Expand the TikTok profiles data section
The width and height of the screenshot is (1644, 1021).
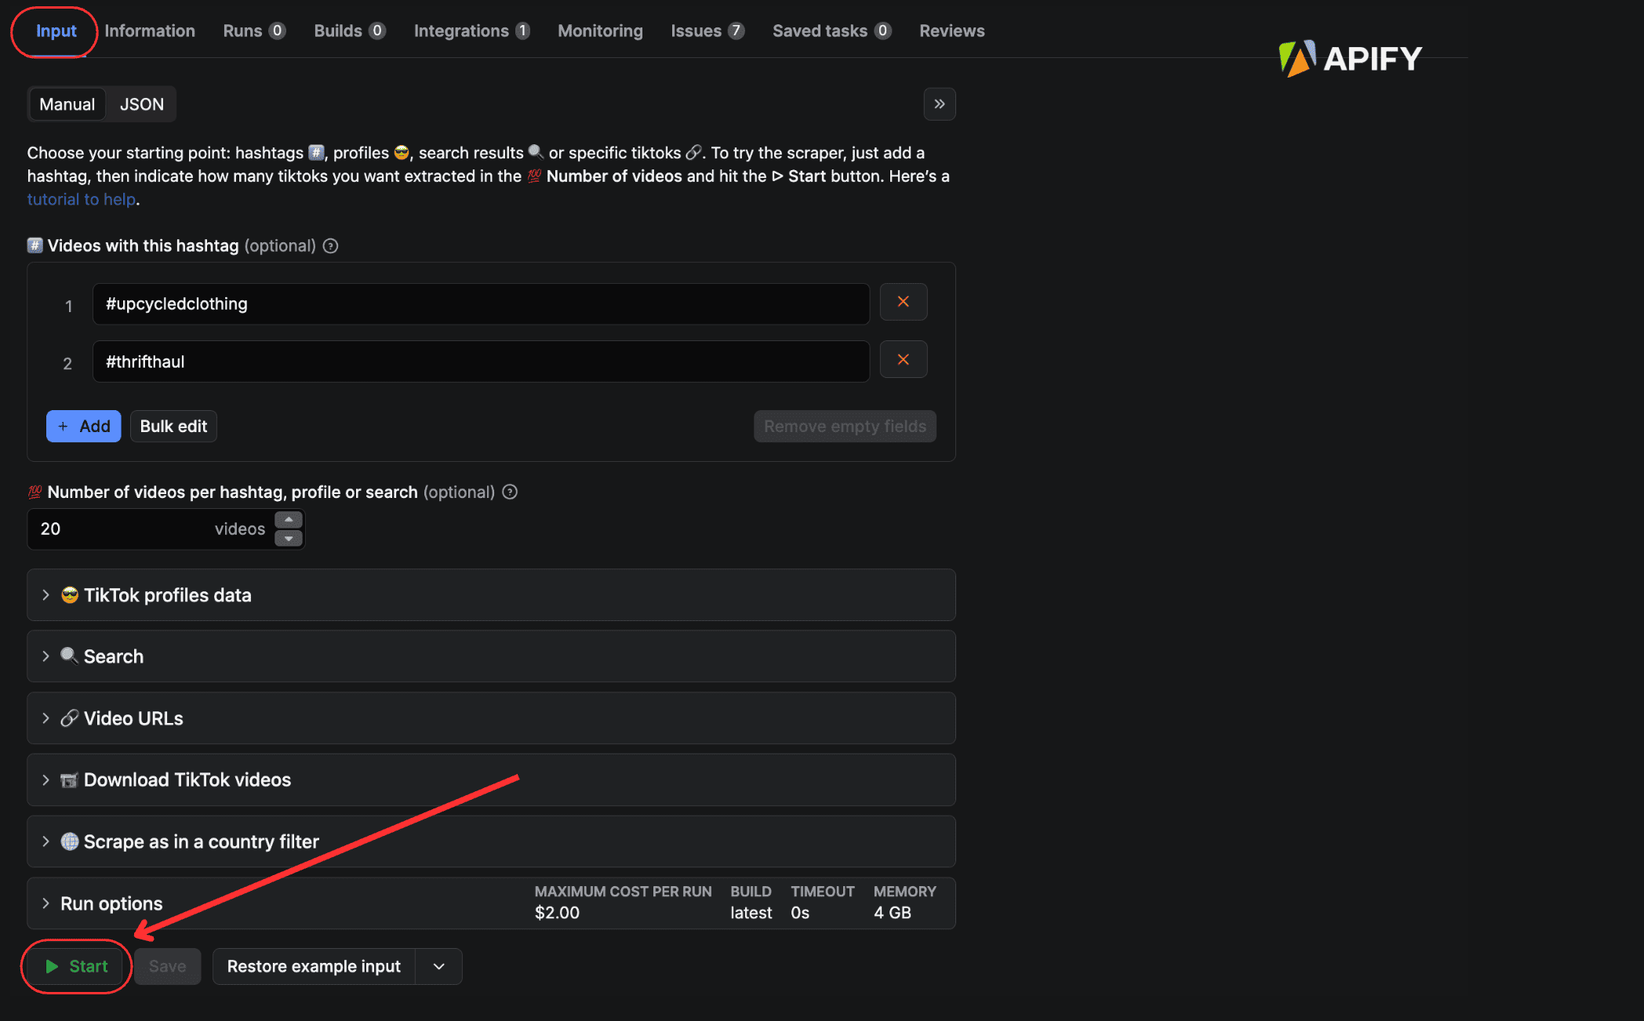pos(167,595)
